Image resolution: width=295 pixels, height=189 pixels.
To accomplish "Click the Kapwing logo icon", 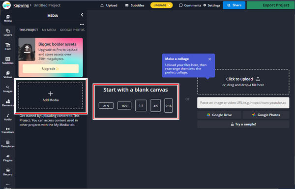I will [x=6, y=5].
